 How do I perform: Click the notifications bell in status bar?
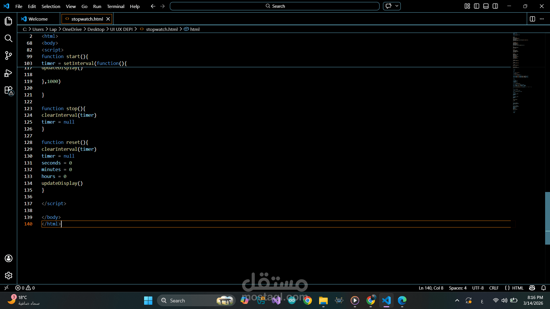(543, 288)
